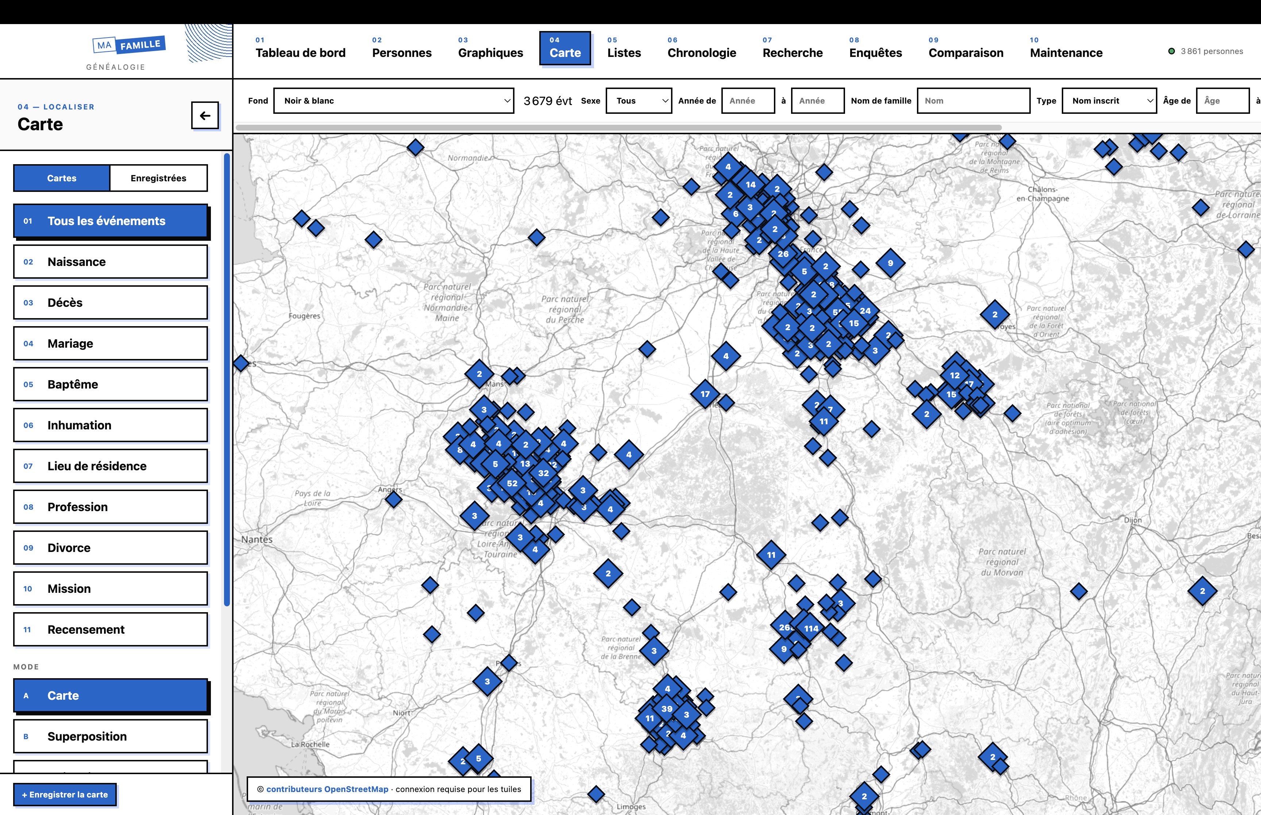Select the Carte mode option
This screenshot has height=815, width=1261.
[x=111, y=695]
